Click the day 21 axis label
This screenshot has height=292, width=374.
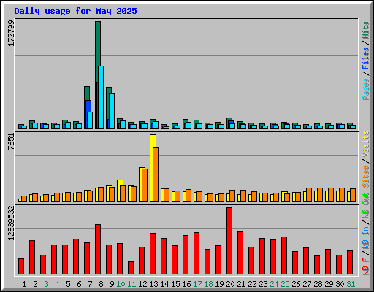point(241,284)
